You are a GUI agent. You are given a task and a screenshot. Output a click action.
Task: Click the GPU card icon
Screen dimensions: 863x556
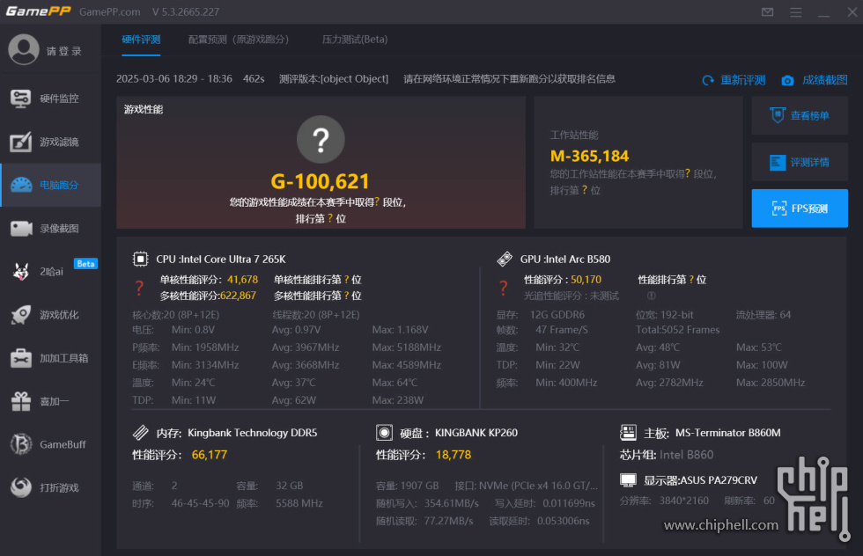point(505,259)
